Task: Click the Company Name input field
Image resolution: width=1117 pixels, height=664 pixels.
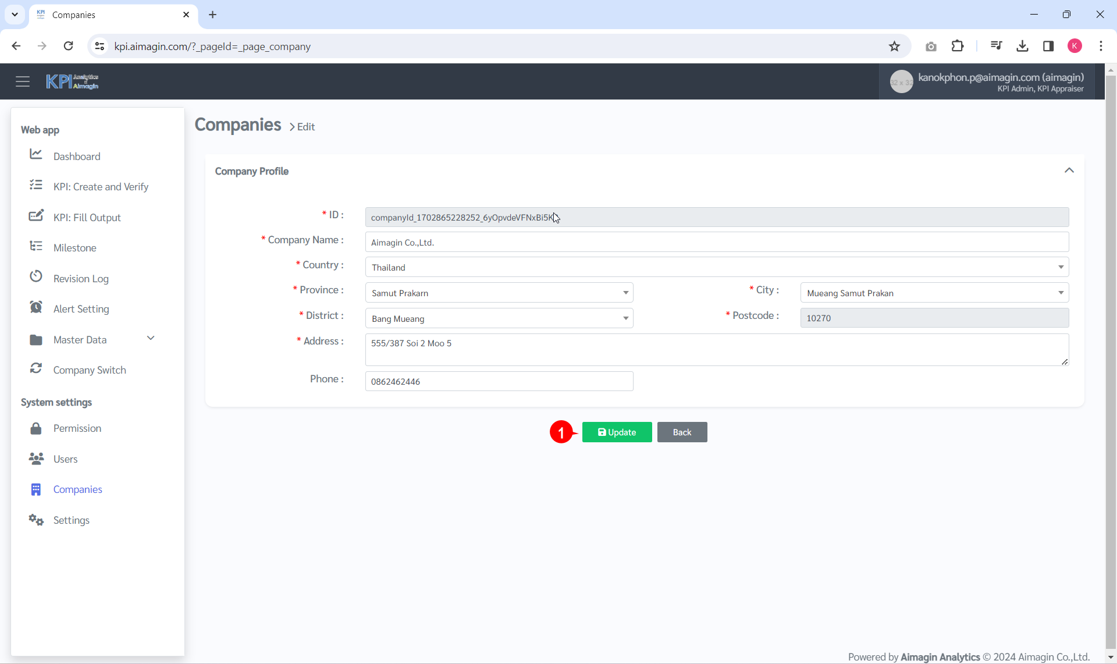Action: [x=716, y=242]
